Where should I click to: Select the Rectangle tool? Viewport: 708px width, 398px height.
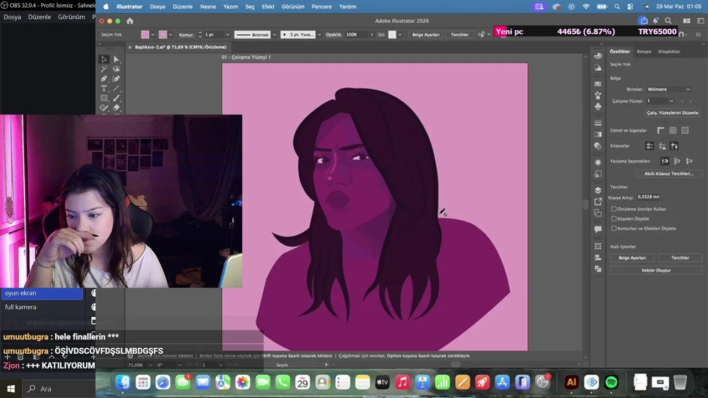coord(104,98)
